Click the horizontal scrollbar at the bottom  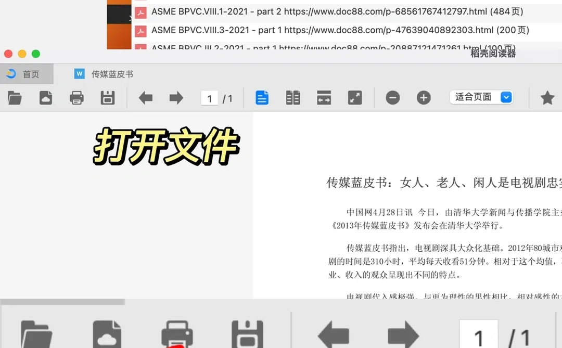click(x=62, y=301)
